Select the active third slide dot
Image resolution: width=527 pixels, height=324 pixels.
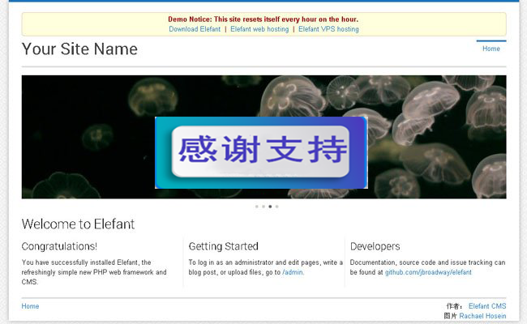[x=270, y=207]
